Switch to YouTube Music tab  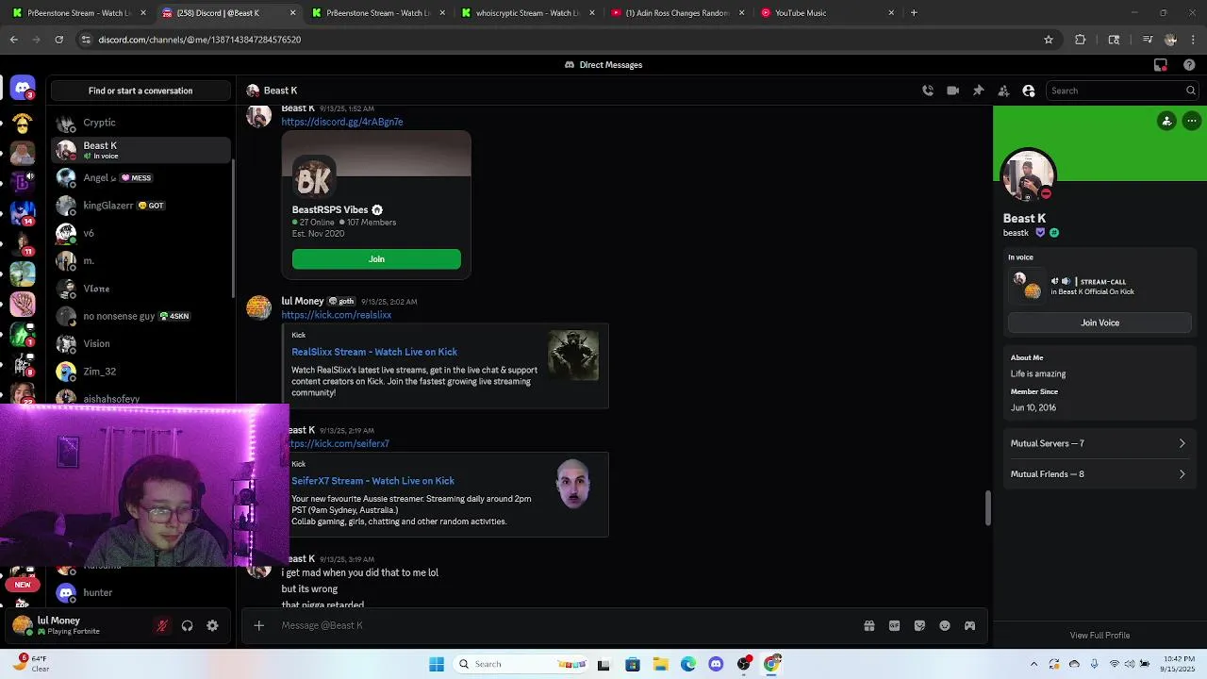coord(827,13)
